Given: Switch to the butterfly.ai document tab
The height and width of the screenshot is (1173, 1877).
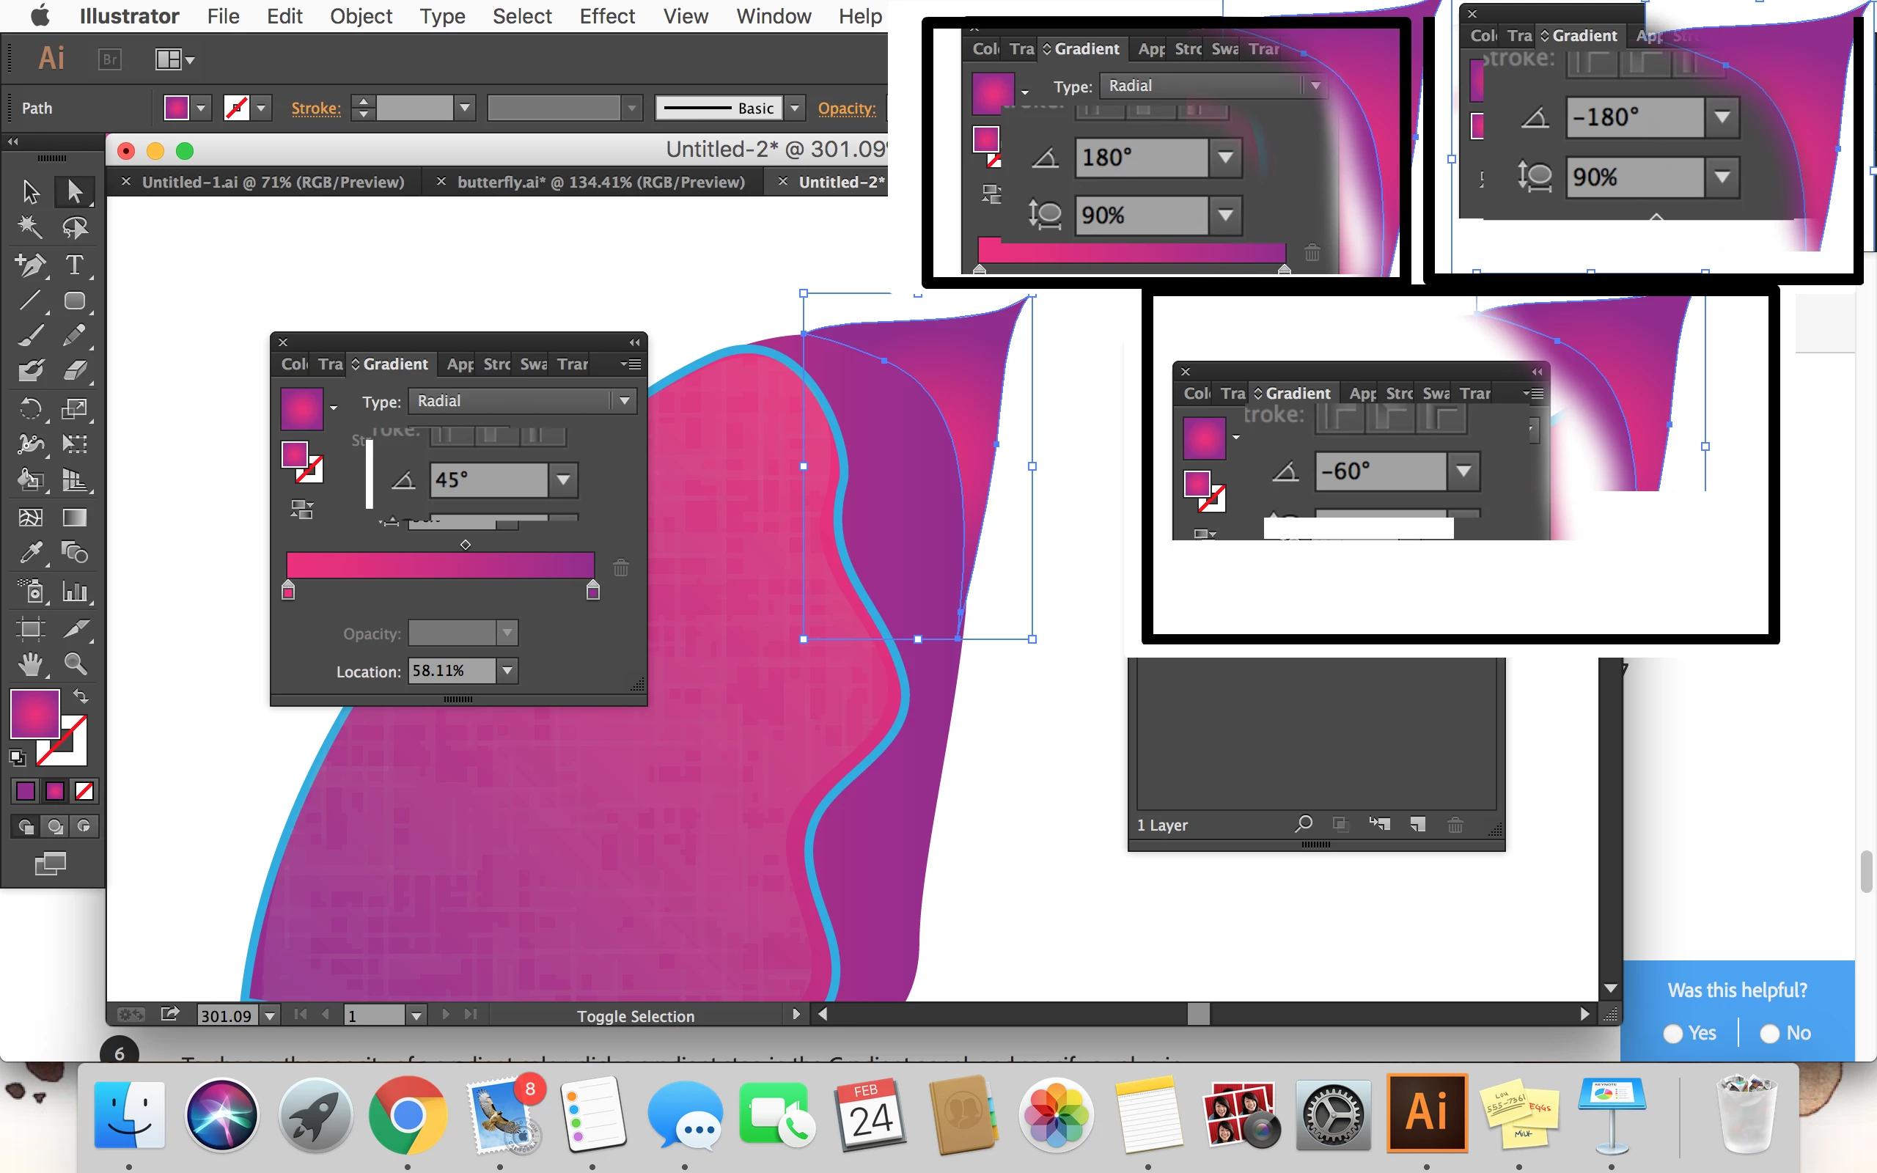Looking at the screenshot, I should (600, 183).
